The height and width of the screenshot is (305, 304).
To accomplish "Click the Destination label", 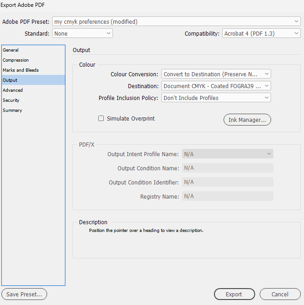I will (143, 86).
